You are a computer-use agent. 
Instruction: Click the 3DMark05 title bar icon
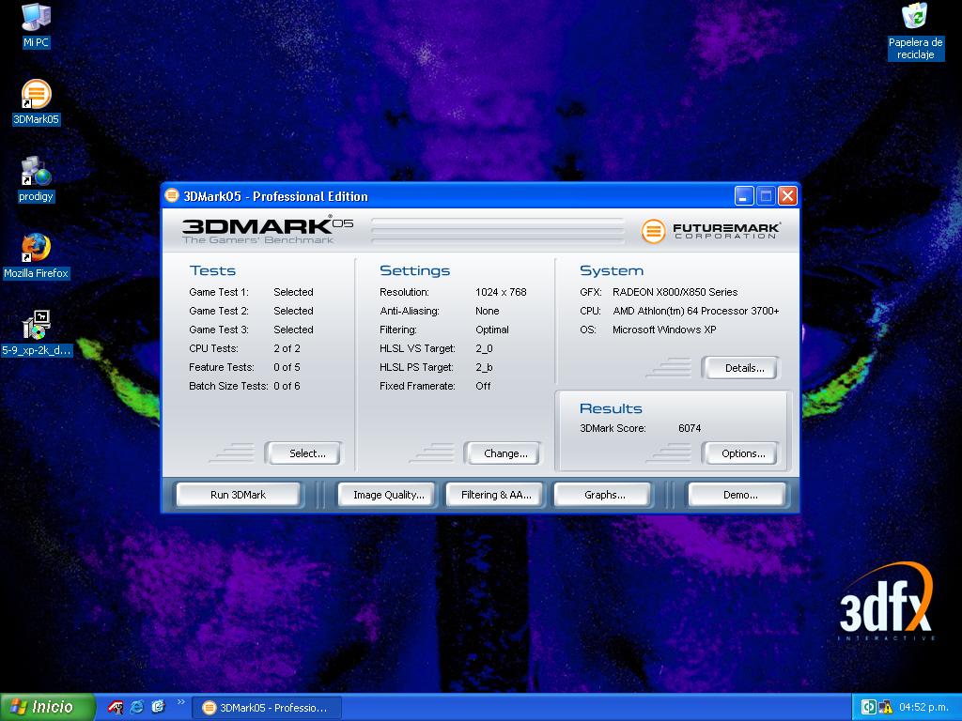(x=172, y=196)
